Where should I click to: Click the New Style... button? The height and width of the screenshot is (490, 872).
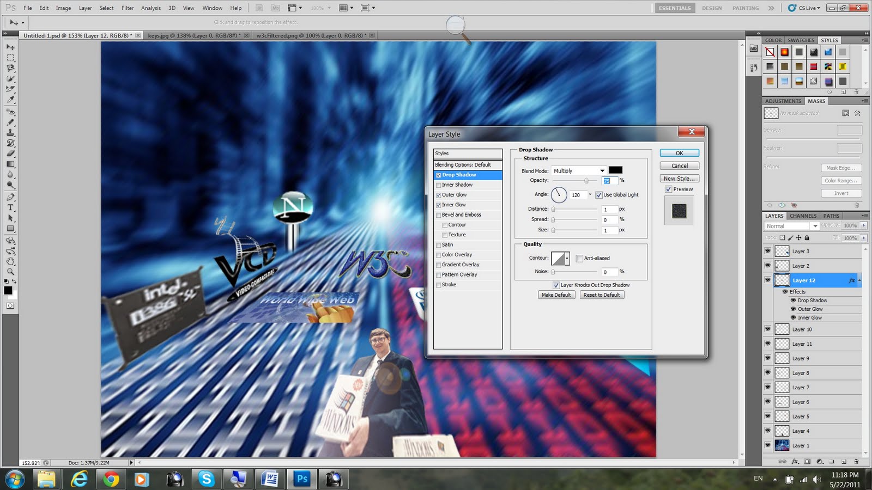(679, 179)
